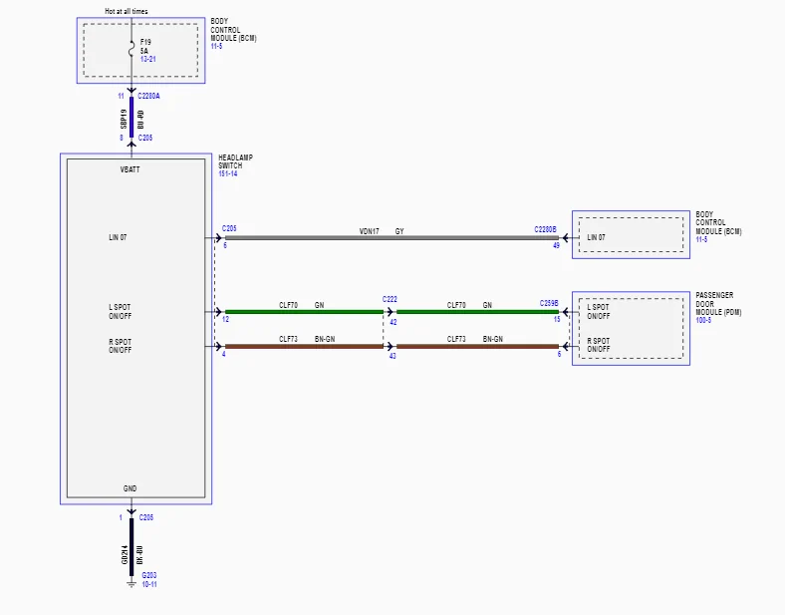This screenshot has height=615, width=785.
Task: Open the C222 inline connector link
Action: click(x=390, y=299)
